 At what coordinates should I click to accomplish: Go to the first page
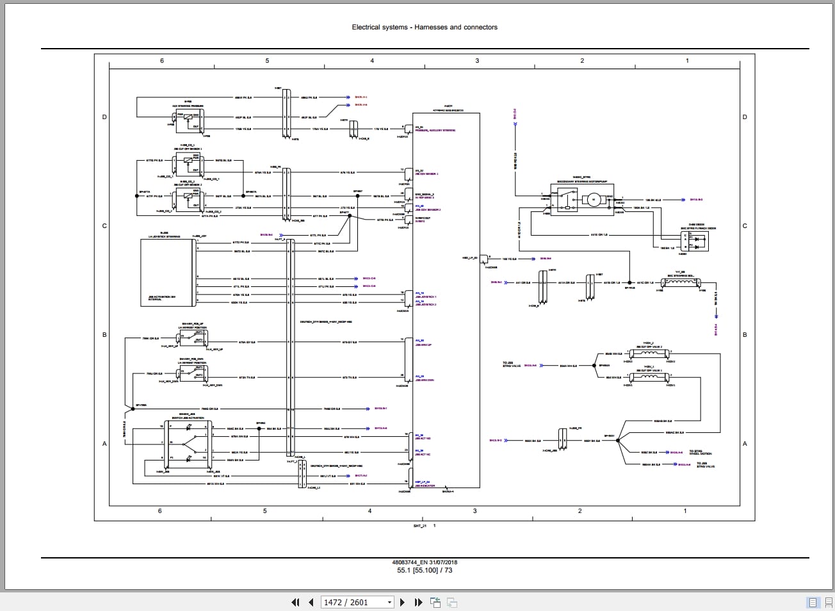[x=295, y=602]
